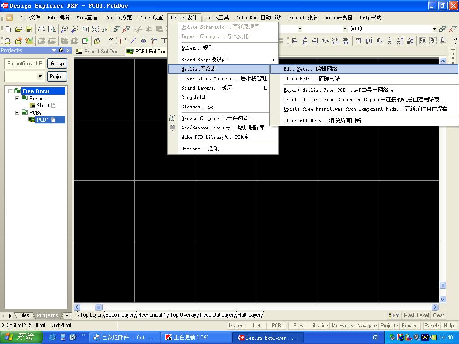Click the Open document folder icon

click(18, 29)
